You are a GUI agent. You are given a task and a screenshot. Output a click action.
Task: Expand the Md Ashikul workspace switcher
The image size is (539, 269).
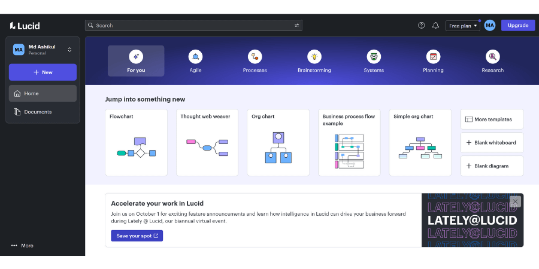pyautogui.click(x=70, y=50)
